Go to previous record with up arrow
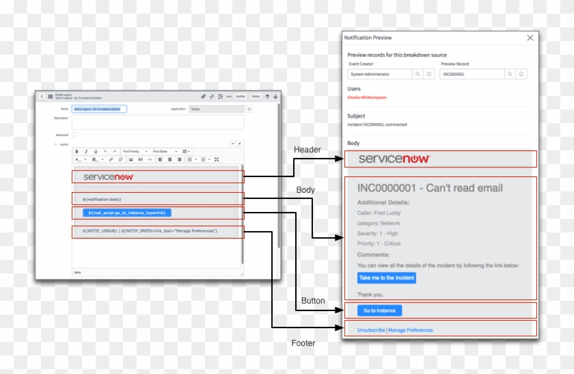The height and width of the screenshot is (374, 574). tap(268, 96)
